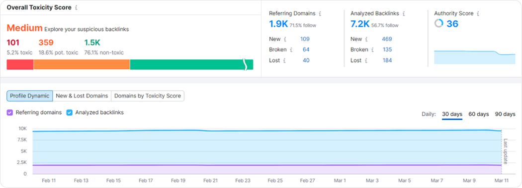Screen dimensions: 522x188
Task: Uncheck the Analyzed backlinks checkbox
Action: coord(69,113)
